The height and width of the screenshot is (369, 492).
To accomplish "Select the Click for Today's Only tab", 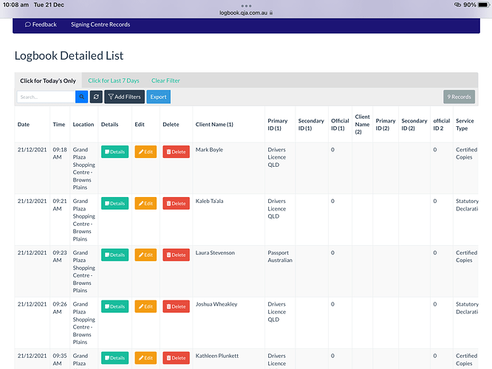I will tap(48, 80).
